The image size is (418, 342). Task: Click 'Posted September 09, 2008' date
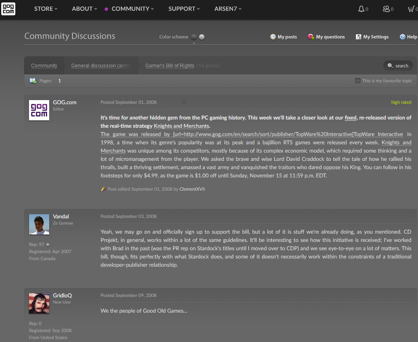pos(128,295)
